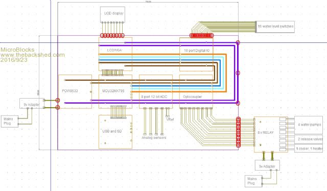Screen dimensions: 327x191
Task: Click the LCD/VGA module block
Action: coord(115,54)
